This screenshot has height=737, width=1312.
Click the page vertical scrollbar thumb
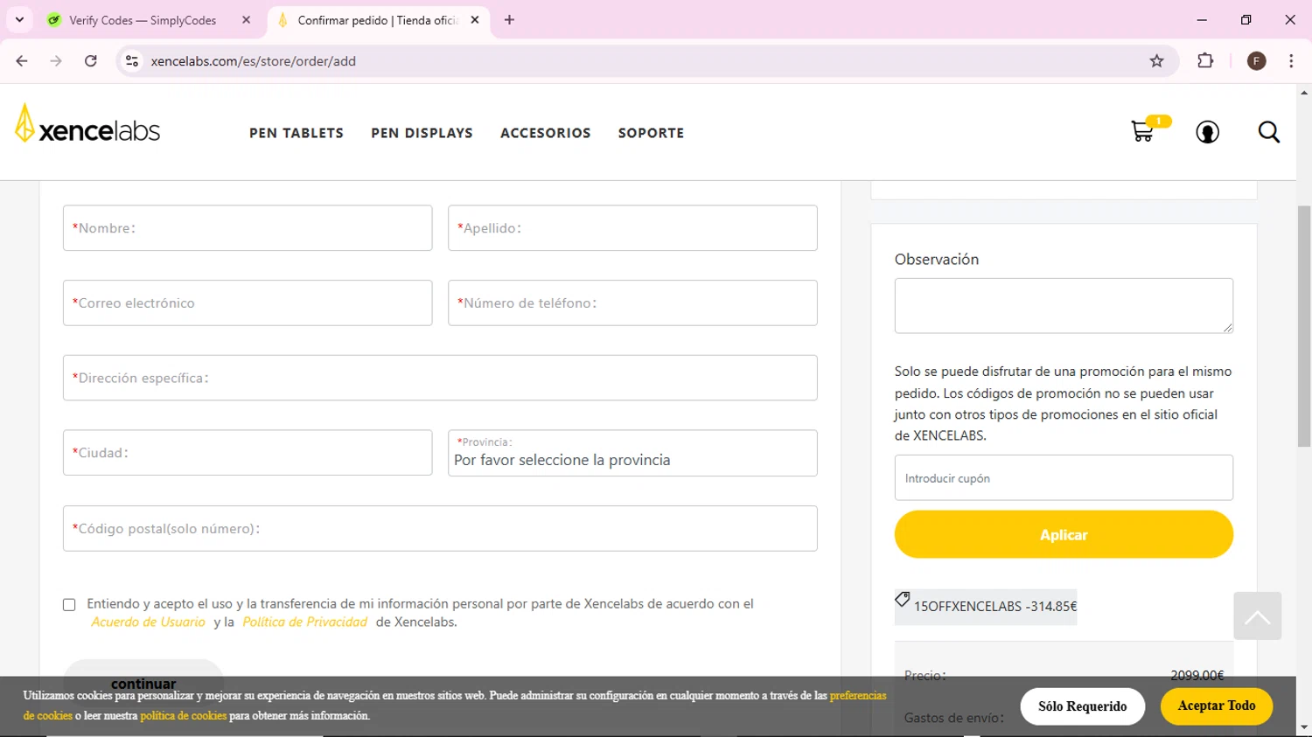click(1304, 325)
